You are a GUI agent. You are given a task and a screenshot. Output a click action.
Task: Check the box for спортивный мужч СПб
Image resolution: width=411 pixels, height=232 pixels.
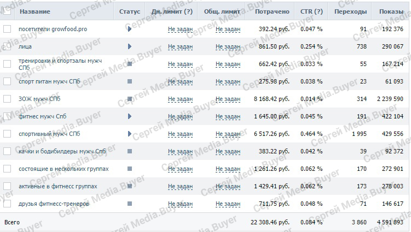coord(7,134)
